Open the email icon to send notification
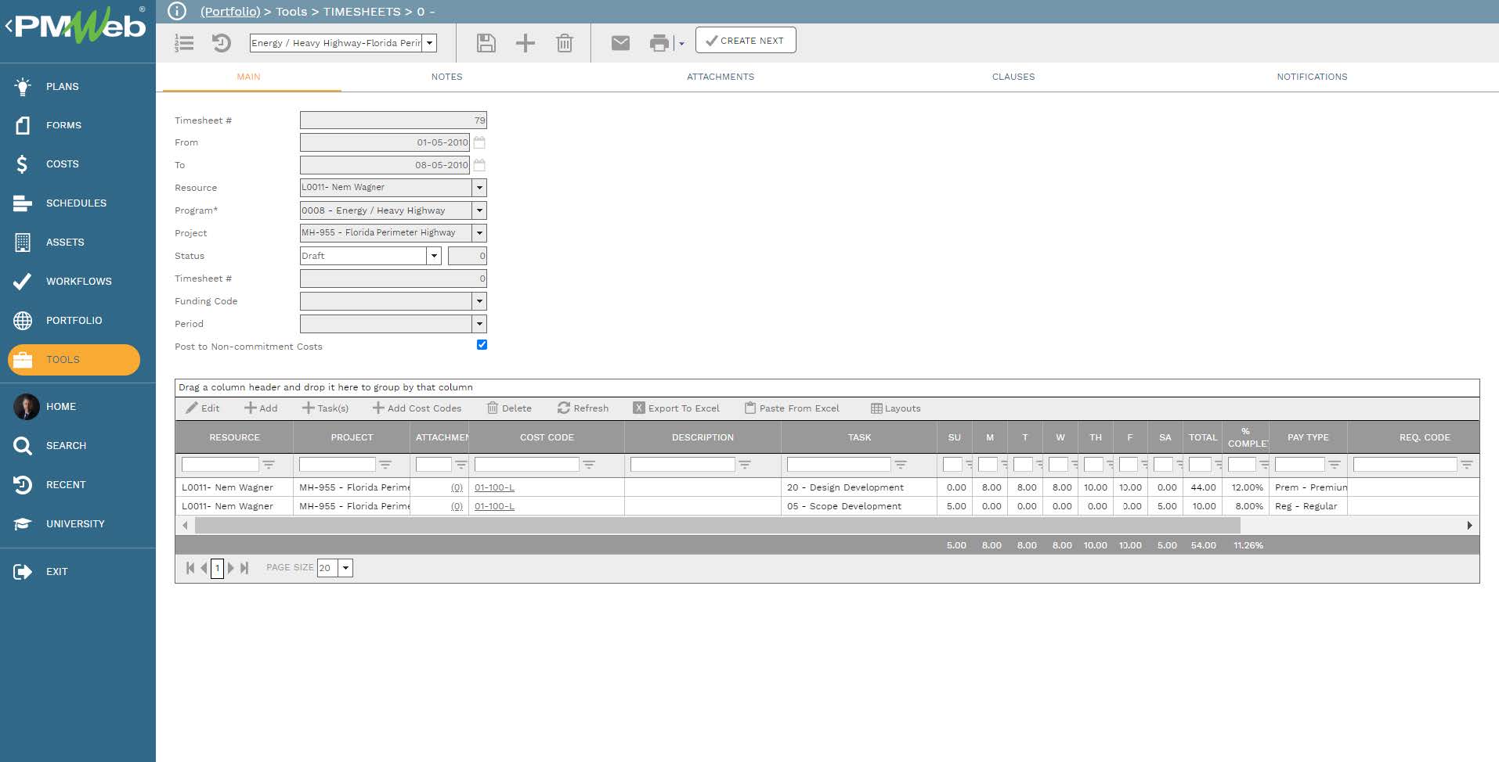The image size is (1499, 762). 621,43
